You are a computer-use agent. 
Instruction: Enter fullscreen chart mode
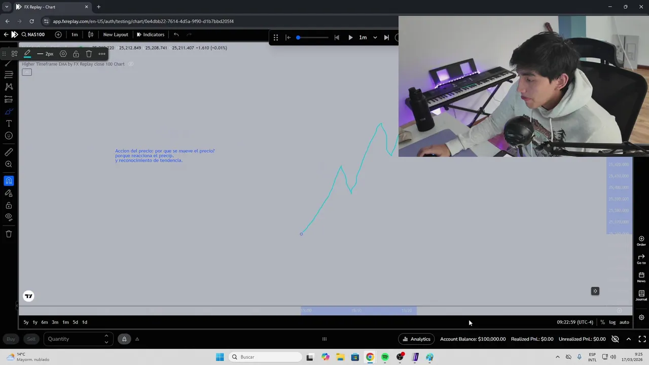coord(642,339)
